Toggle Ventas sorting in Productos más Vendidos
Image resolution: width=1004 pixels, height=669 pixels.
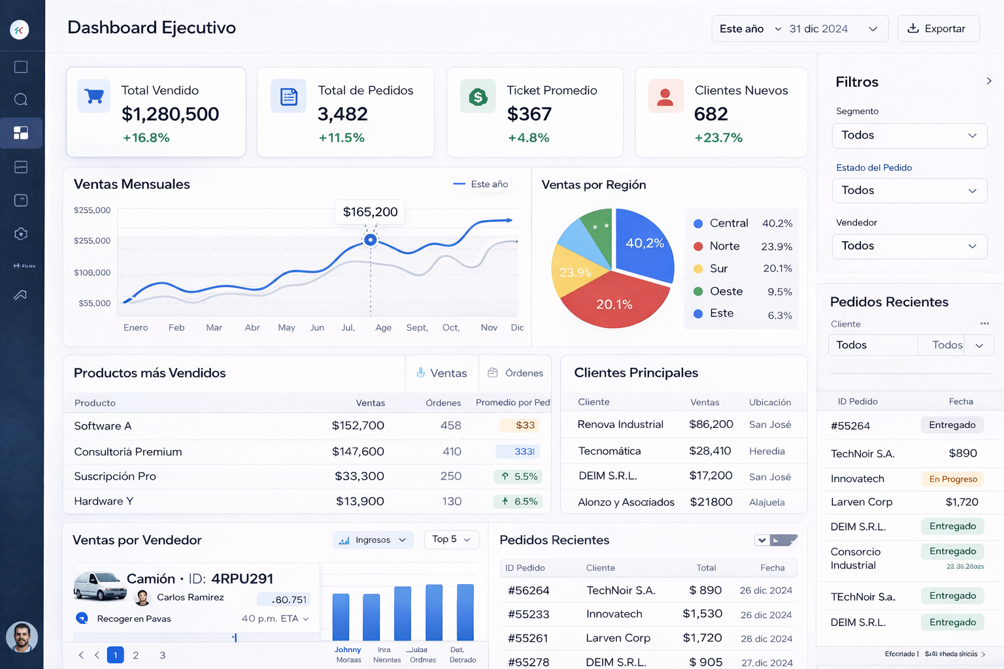tap(442, 373)
